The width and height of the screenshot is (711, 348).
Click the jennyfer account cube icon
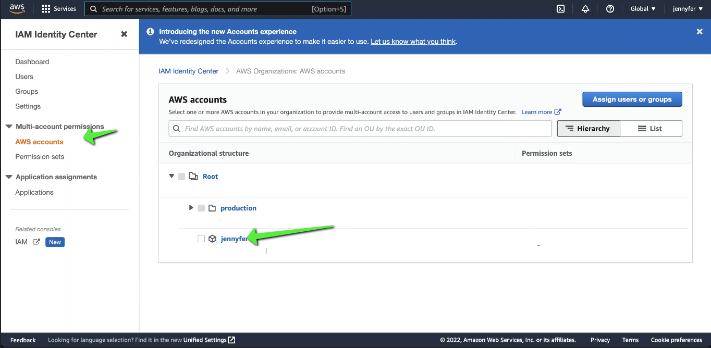(x=212, y=239)
